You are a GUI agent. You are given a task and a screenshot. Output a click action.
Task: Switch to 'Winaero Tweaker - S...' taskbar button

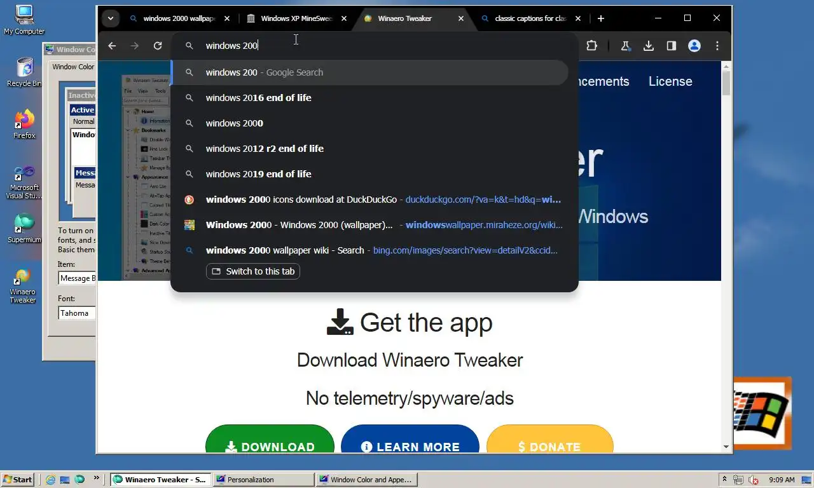click(160, 480)
